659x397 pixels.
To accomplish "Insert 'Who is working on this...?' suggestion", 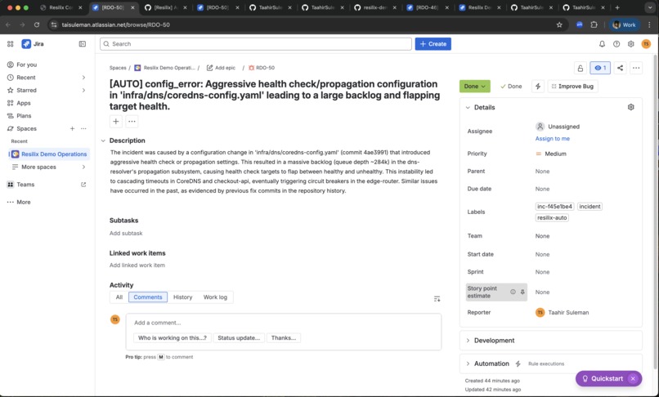I will click(x=173, y=337).
